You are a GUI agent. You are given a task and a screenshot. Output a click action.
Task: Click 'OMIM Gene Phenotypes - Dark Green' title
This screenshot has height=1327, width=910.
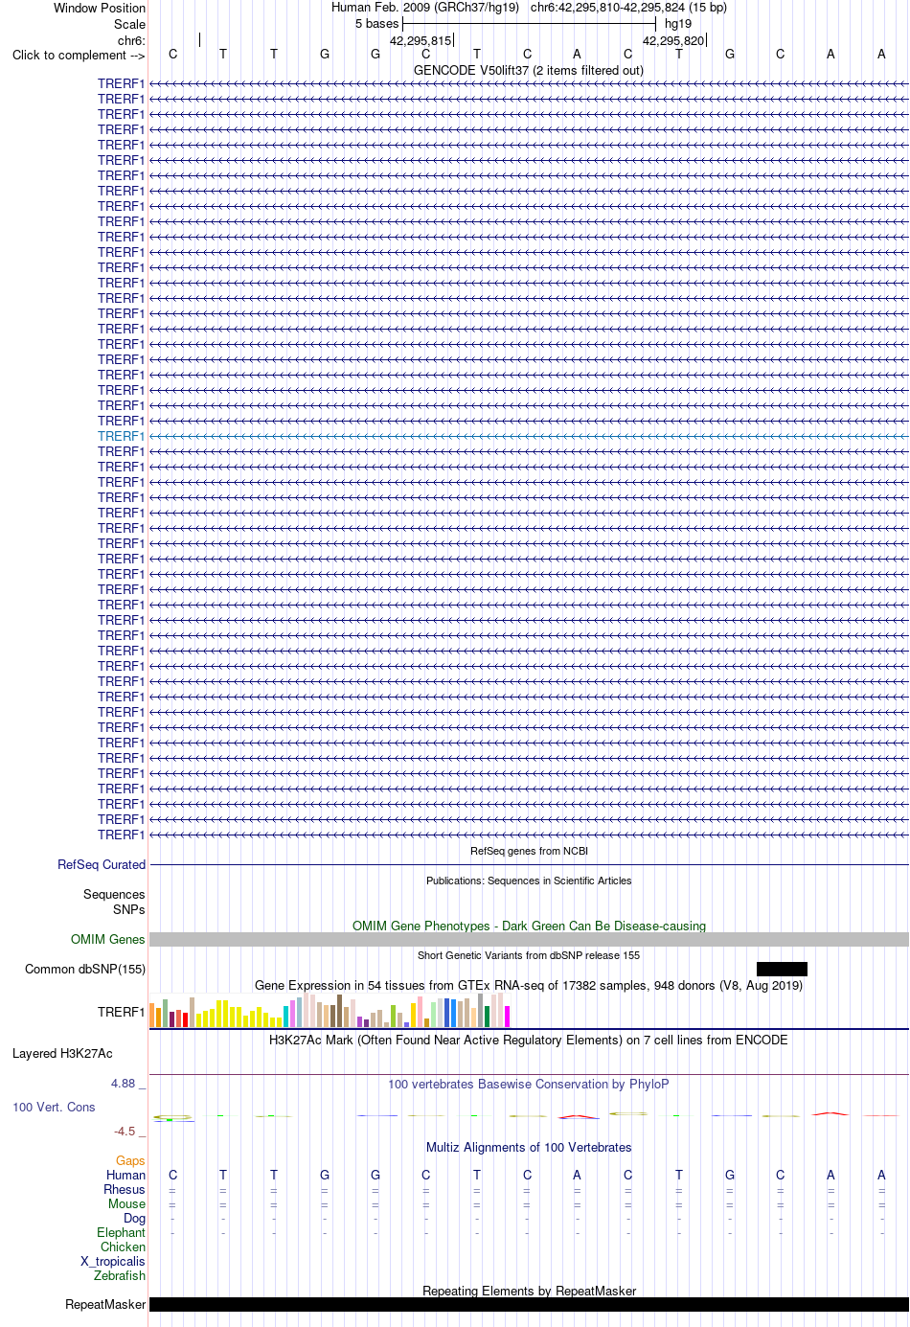(529, 926)
